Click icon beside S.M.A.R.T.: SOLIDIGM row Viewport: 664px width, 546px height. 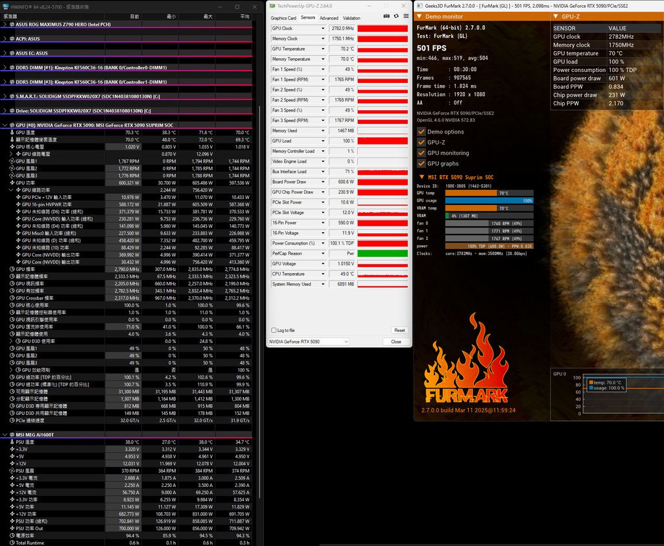point(12,97)
